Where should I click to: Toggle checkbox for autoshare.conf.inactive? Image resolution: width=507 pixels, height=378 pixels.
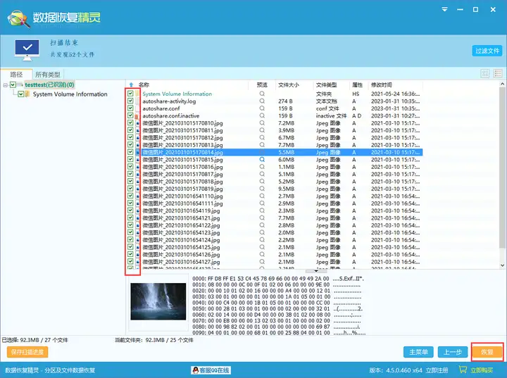[x=130, y=115]
